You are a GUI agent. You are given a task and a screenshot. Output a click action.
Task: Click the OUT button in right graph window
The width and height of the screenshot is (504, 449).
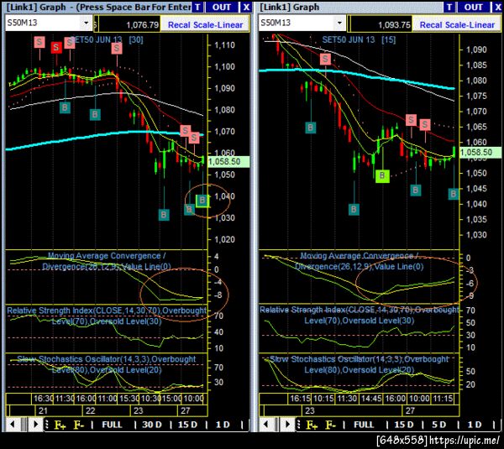473,7
